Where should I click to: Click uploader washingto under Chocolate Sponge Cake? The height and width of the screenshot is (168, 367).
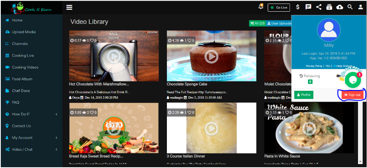pyautogui.click(x=177, y=97)
